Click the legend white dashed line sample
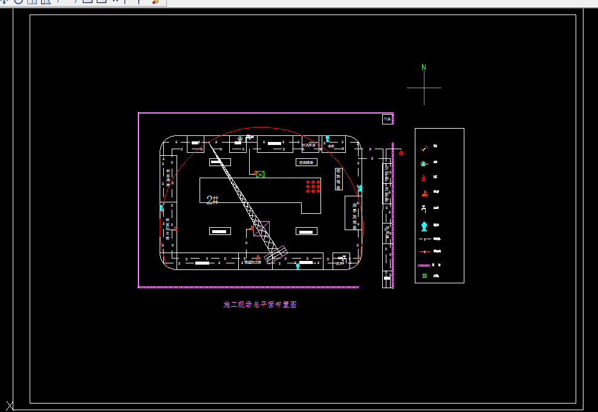The width and height of the screenshot is (598, 412). point(425,239)
